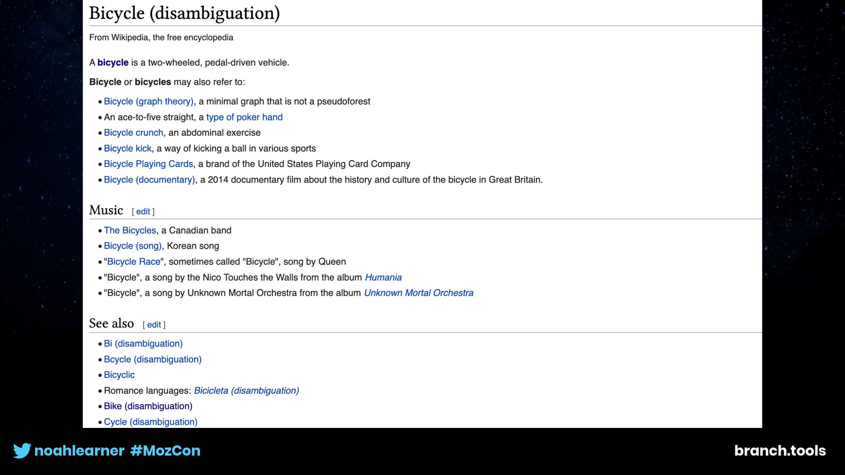The width and height of the screenshot is (845, 475).
Task: Click 'Romance languages:' label
Action: [x=147, y=391]
